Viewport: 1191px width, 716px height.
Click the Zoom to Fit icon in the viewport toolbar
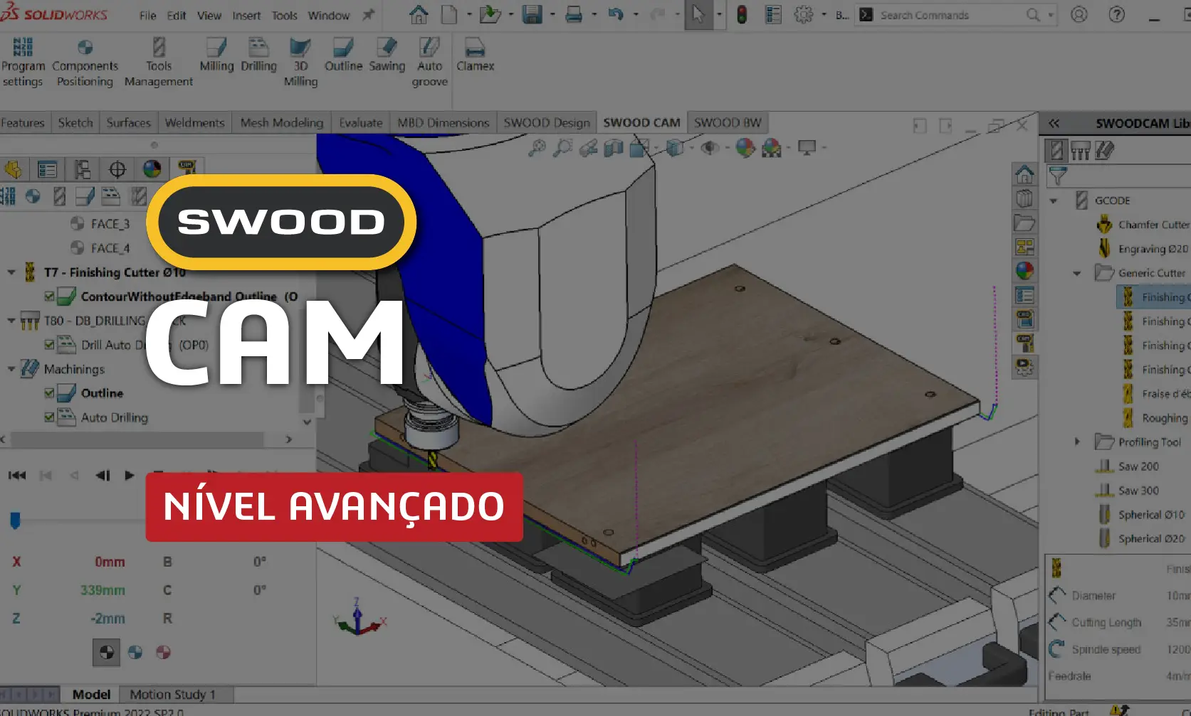537,148
